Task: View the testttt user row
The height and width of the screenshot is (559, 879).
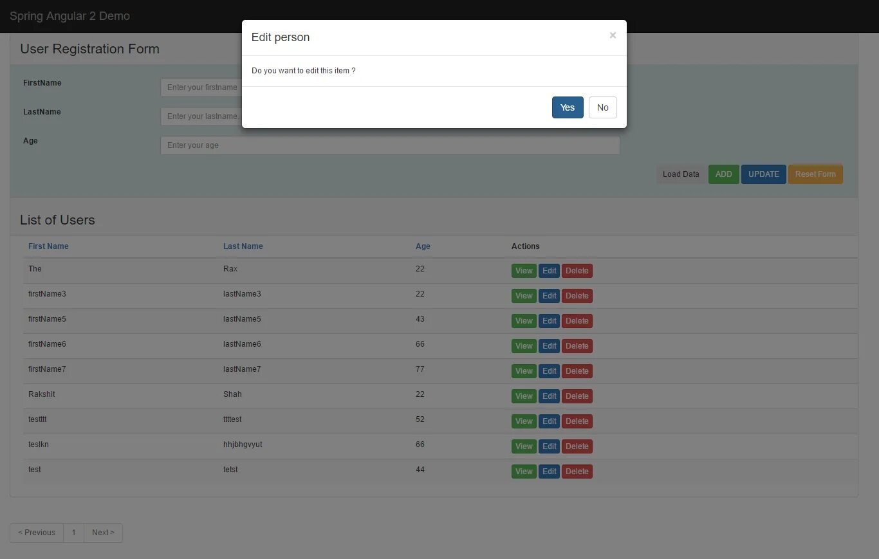Action: 524,421
